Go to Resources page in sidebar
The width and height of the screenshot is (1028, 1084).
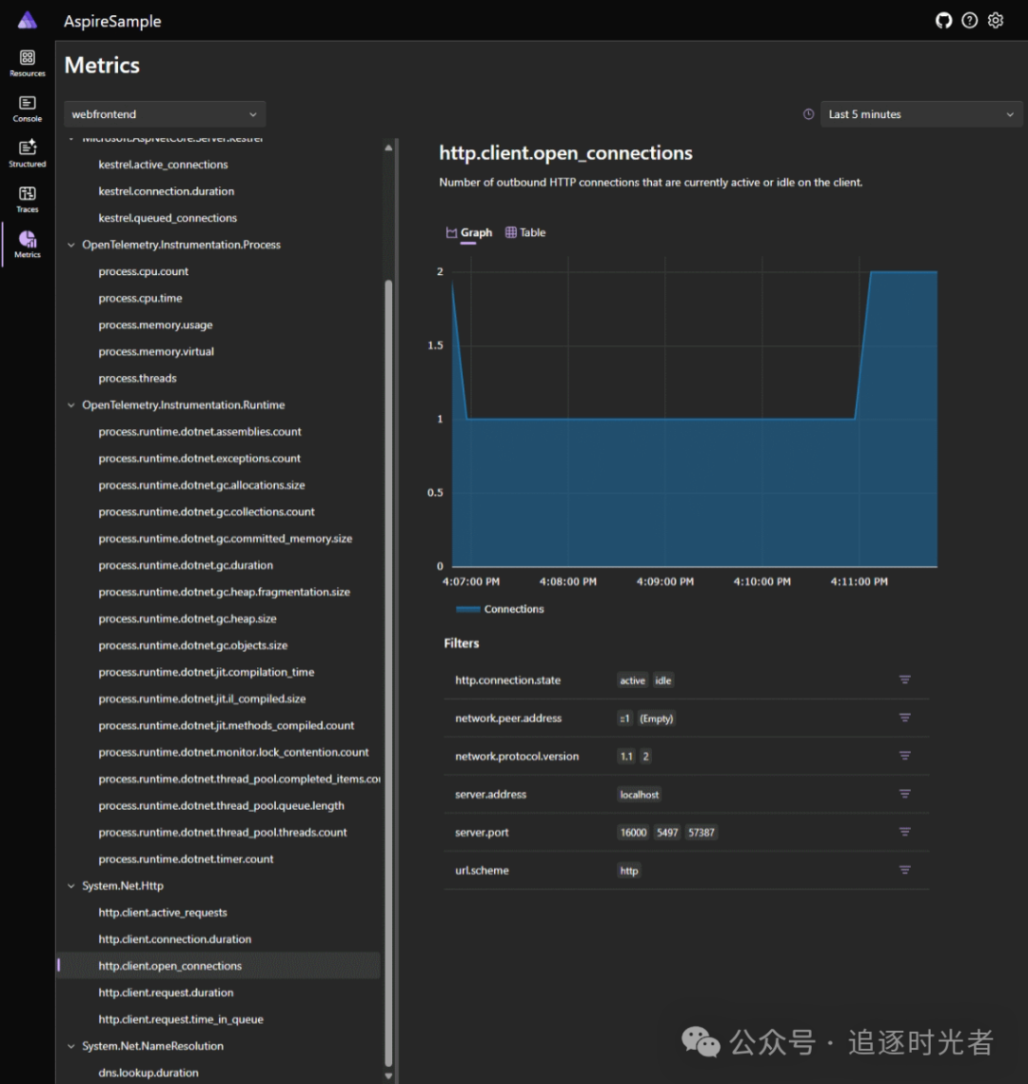[28, 63]
